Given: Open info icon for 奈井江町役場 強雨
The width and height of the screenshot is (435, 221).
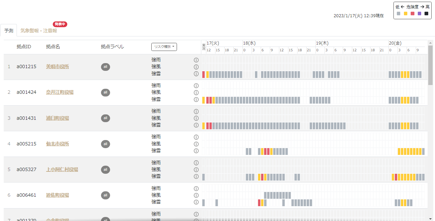Looking at the screenshot, I should [x=196, y=86].
